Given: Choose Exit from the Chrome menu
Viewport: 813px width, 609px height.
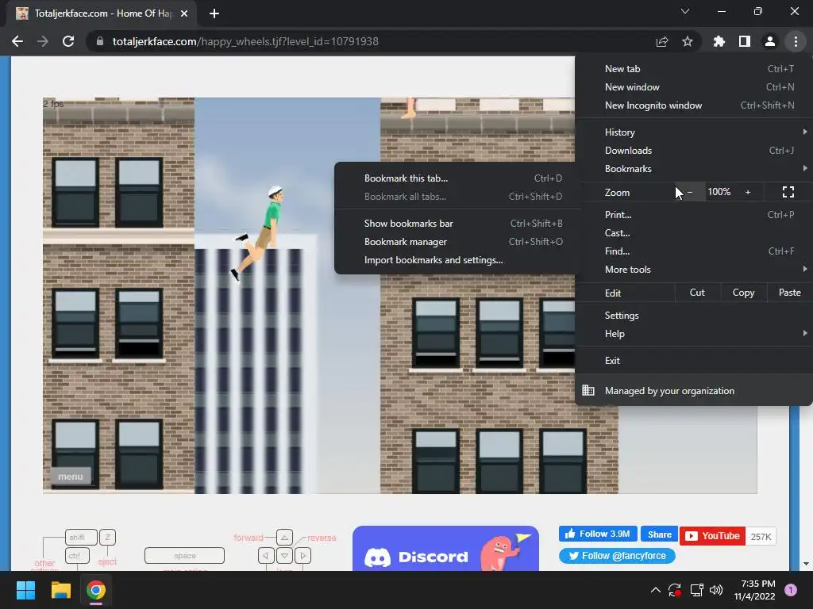Looking at the screenshot, I should point(694,361).
